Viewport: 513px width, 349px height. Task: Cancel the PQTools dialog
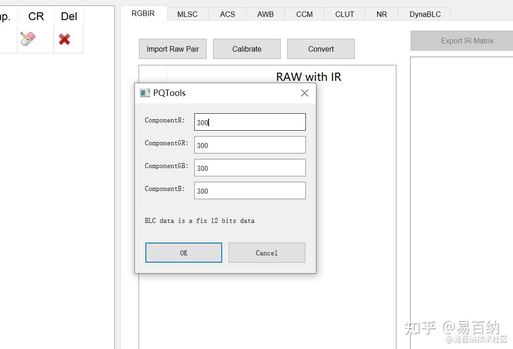pyautogui.click(x=267, y=252)
